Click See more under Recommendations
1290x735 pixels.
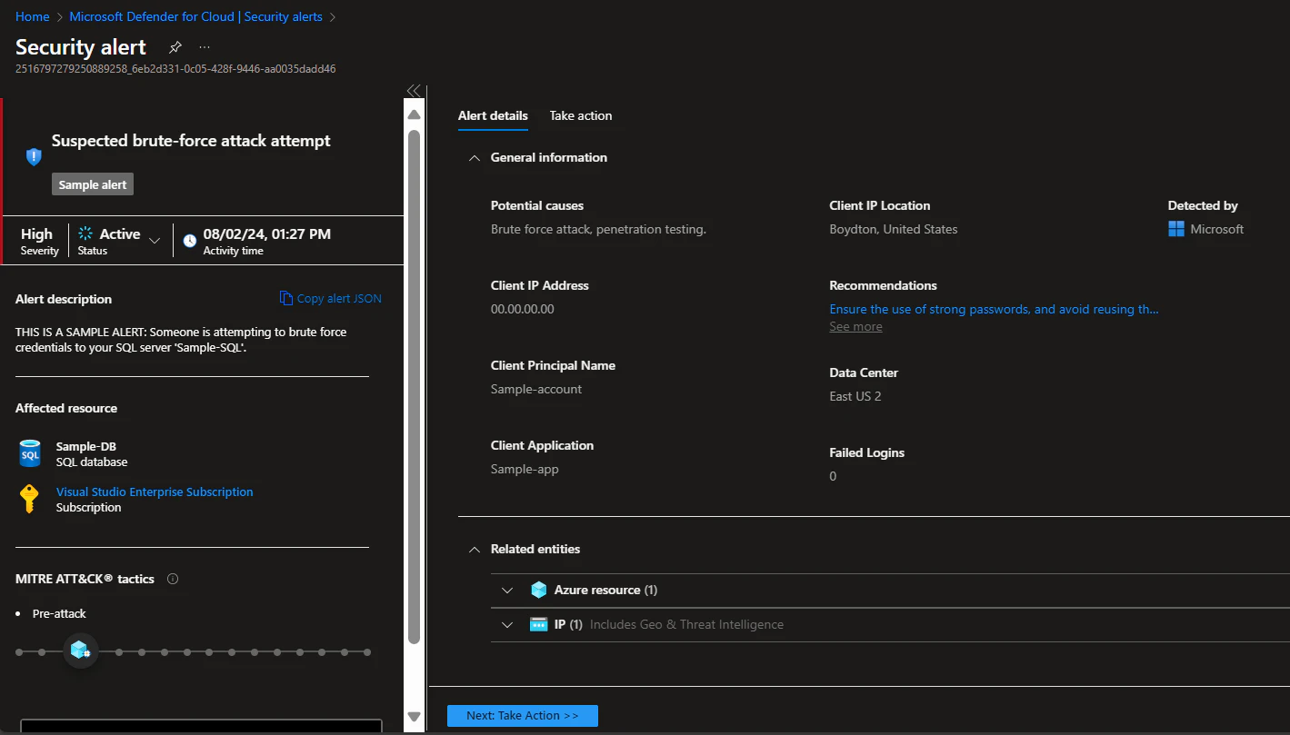pyautogui.click(x=855, y=326)
